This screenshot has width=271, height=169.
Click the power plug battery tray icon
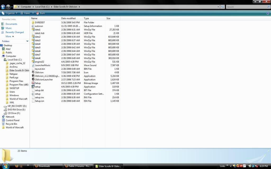pos(250,166)
